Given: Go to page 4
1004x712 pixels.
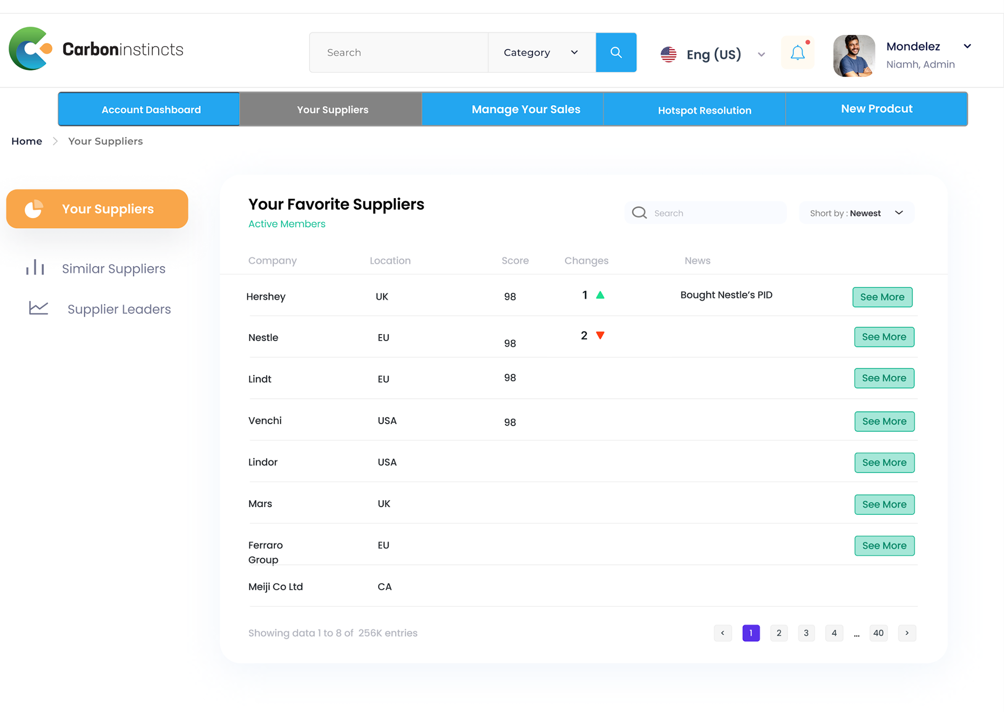Looking at the screenshot, I should click(x=834, y=633).
